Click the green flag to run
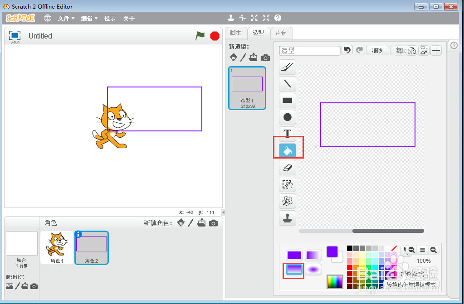This screenshot has width=464, height=304. [x=200, y=36]
